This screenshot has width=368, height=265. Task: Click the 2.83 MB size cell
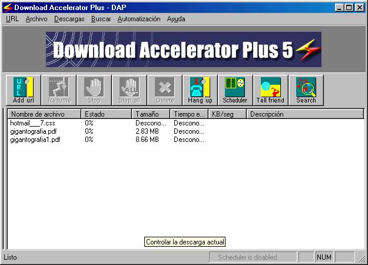point(147,131)
